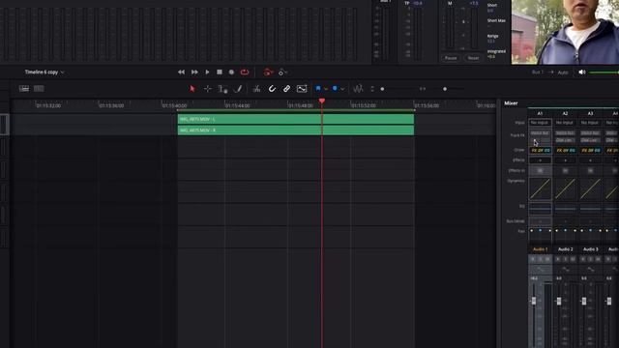Click the Pause button in loudness meter
This screenshot has height=348, width=619.
451,58
